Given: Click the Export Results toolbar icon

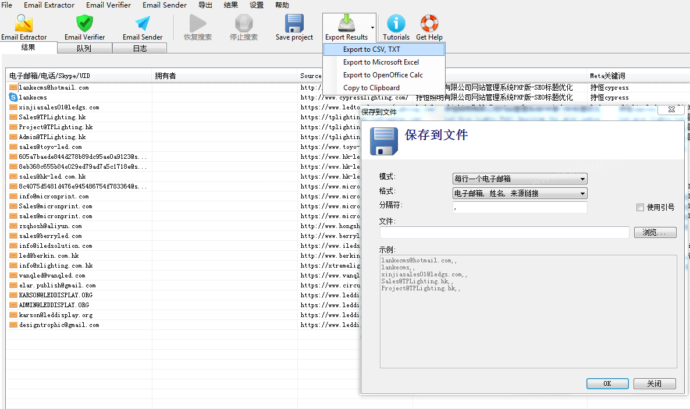Looking at the screenshot, I should (346, 23).
